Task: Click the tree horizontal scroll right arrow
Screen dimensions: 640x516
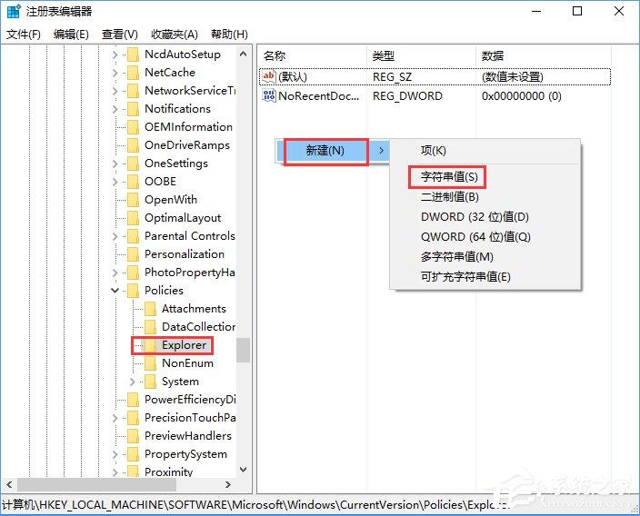Action: [x=228, y=484]
